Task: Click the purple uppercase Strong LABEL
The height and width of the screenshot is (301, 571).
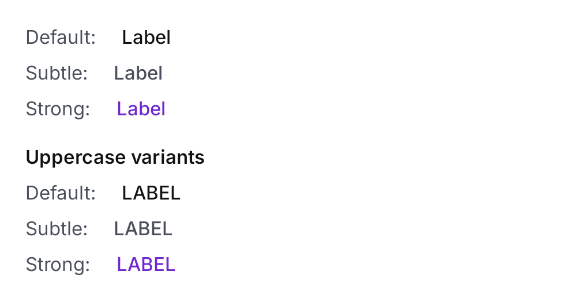Action: click(146, 264)
